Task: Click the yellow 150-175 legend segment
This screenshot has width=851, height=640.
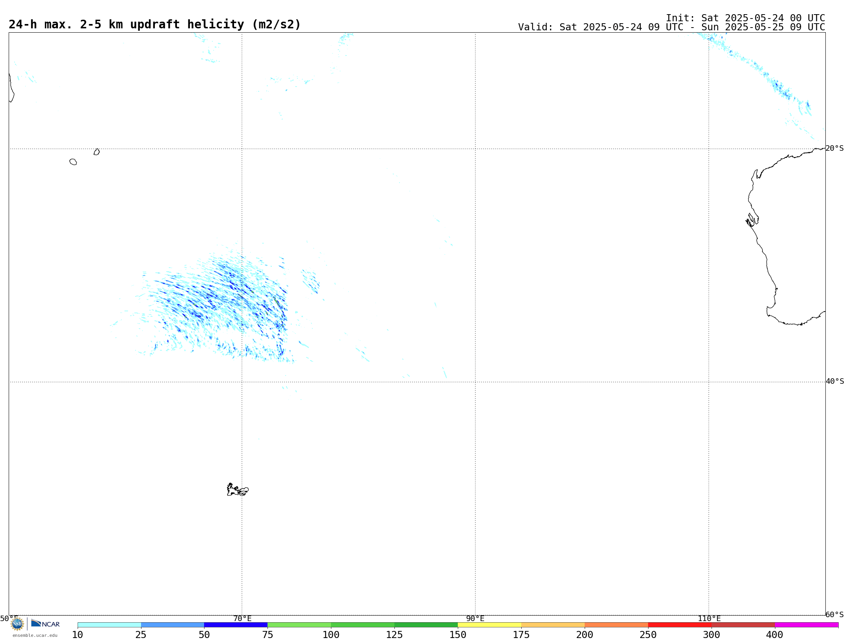Action: point(490,625)
